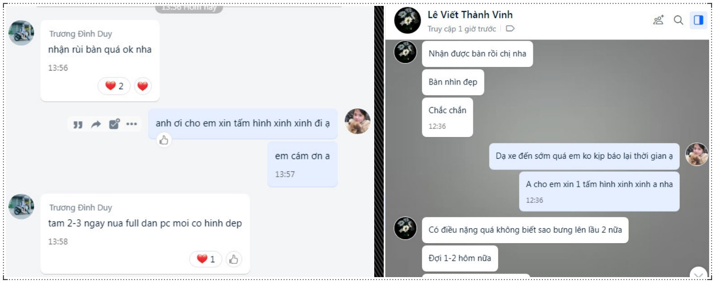Click the 13:38 Hôm nay date separator

189,8
